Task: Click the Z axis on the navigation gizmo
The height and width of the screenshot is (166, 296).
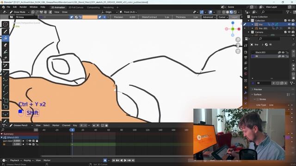Action: (x=233, y=23)
